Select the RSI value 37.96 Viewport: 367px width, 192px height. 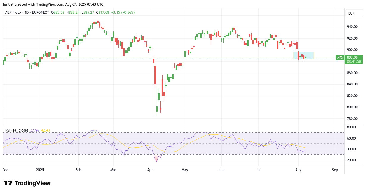35,130
